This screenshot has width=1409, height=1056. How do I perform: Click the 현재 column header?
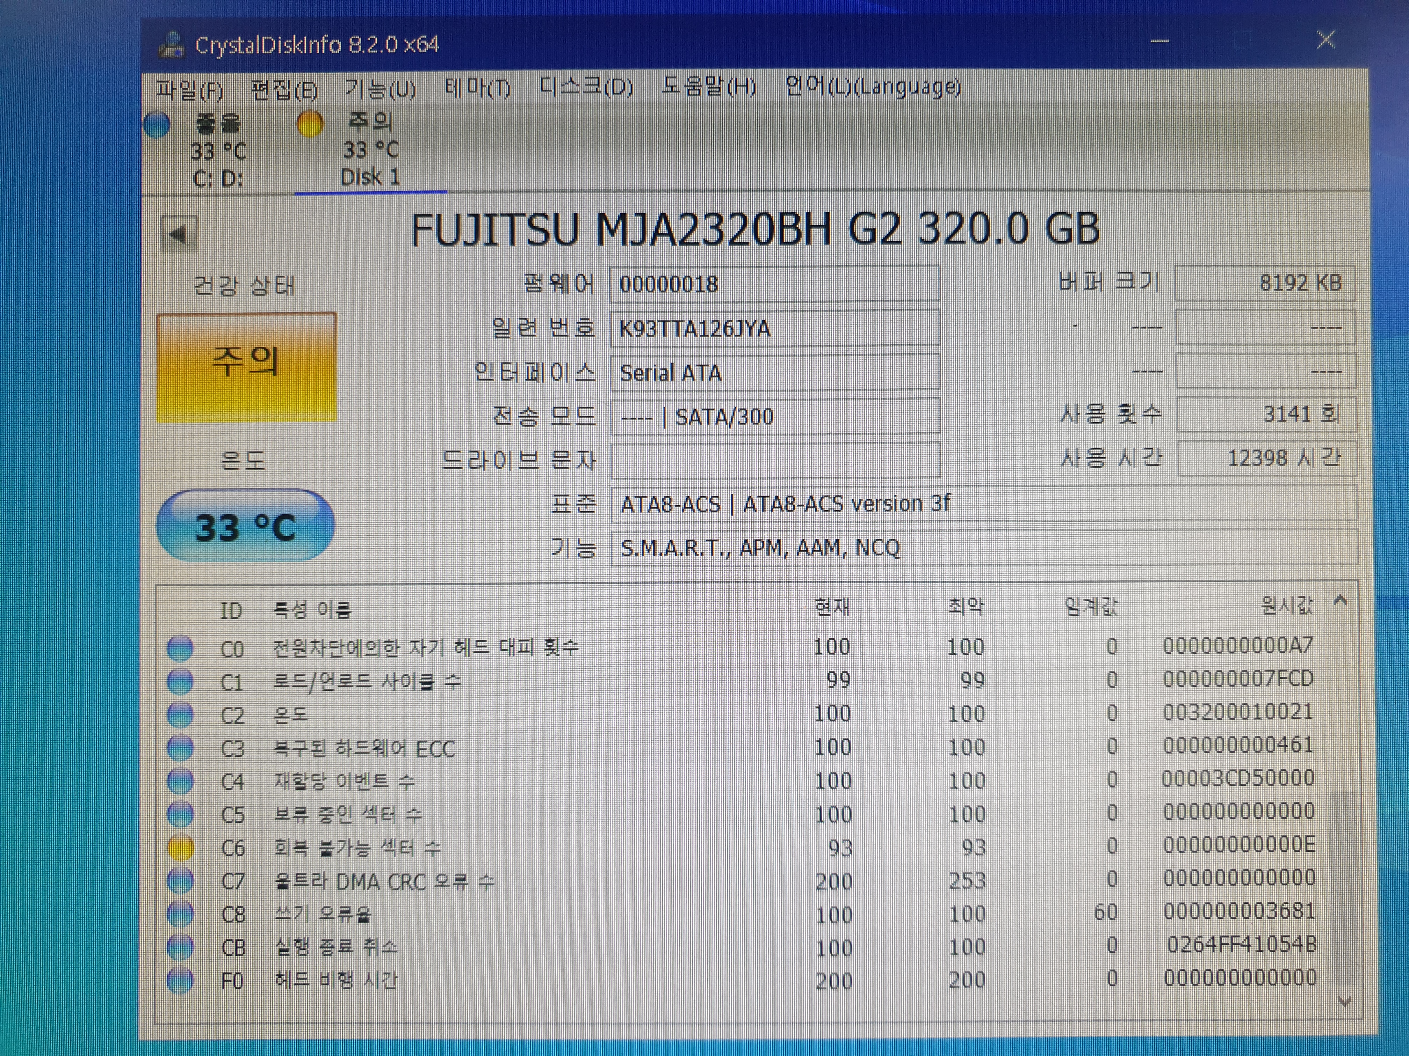pos(832,607)
